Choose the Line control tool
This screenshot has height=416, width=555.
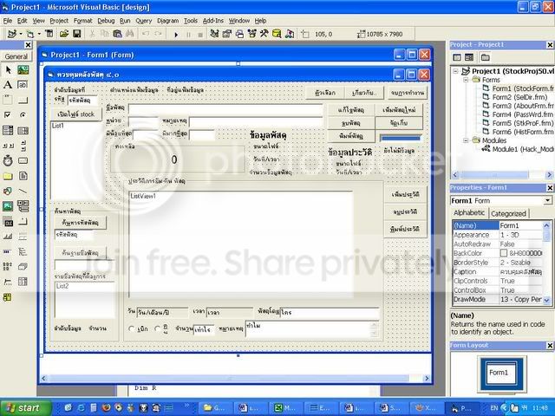[x=23, y=192]
